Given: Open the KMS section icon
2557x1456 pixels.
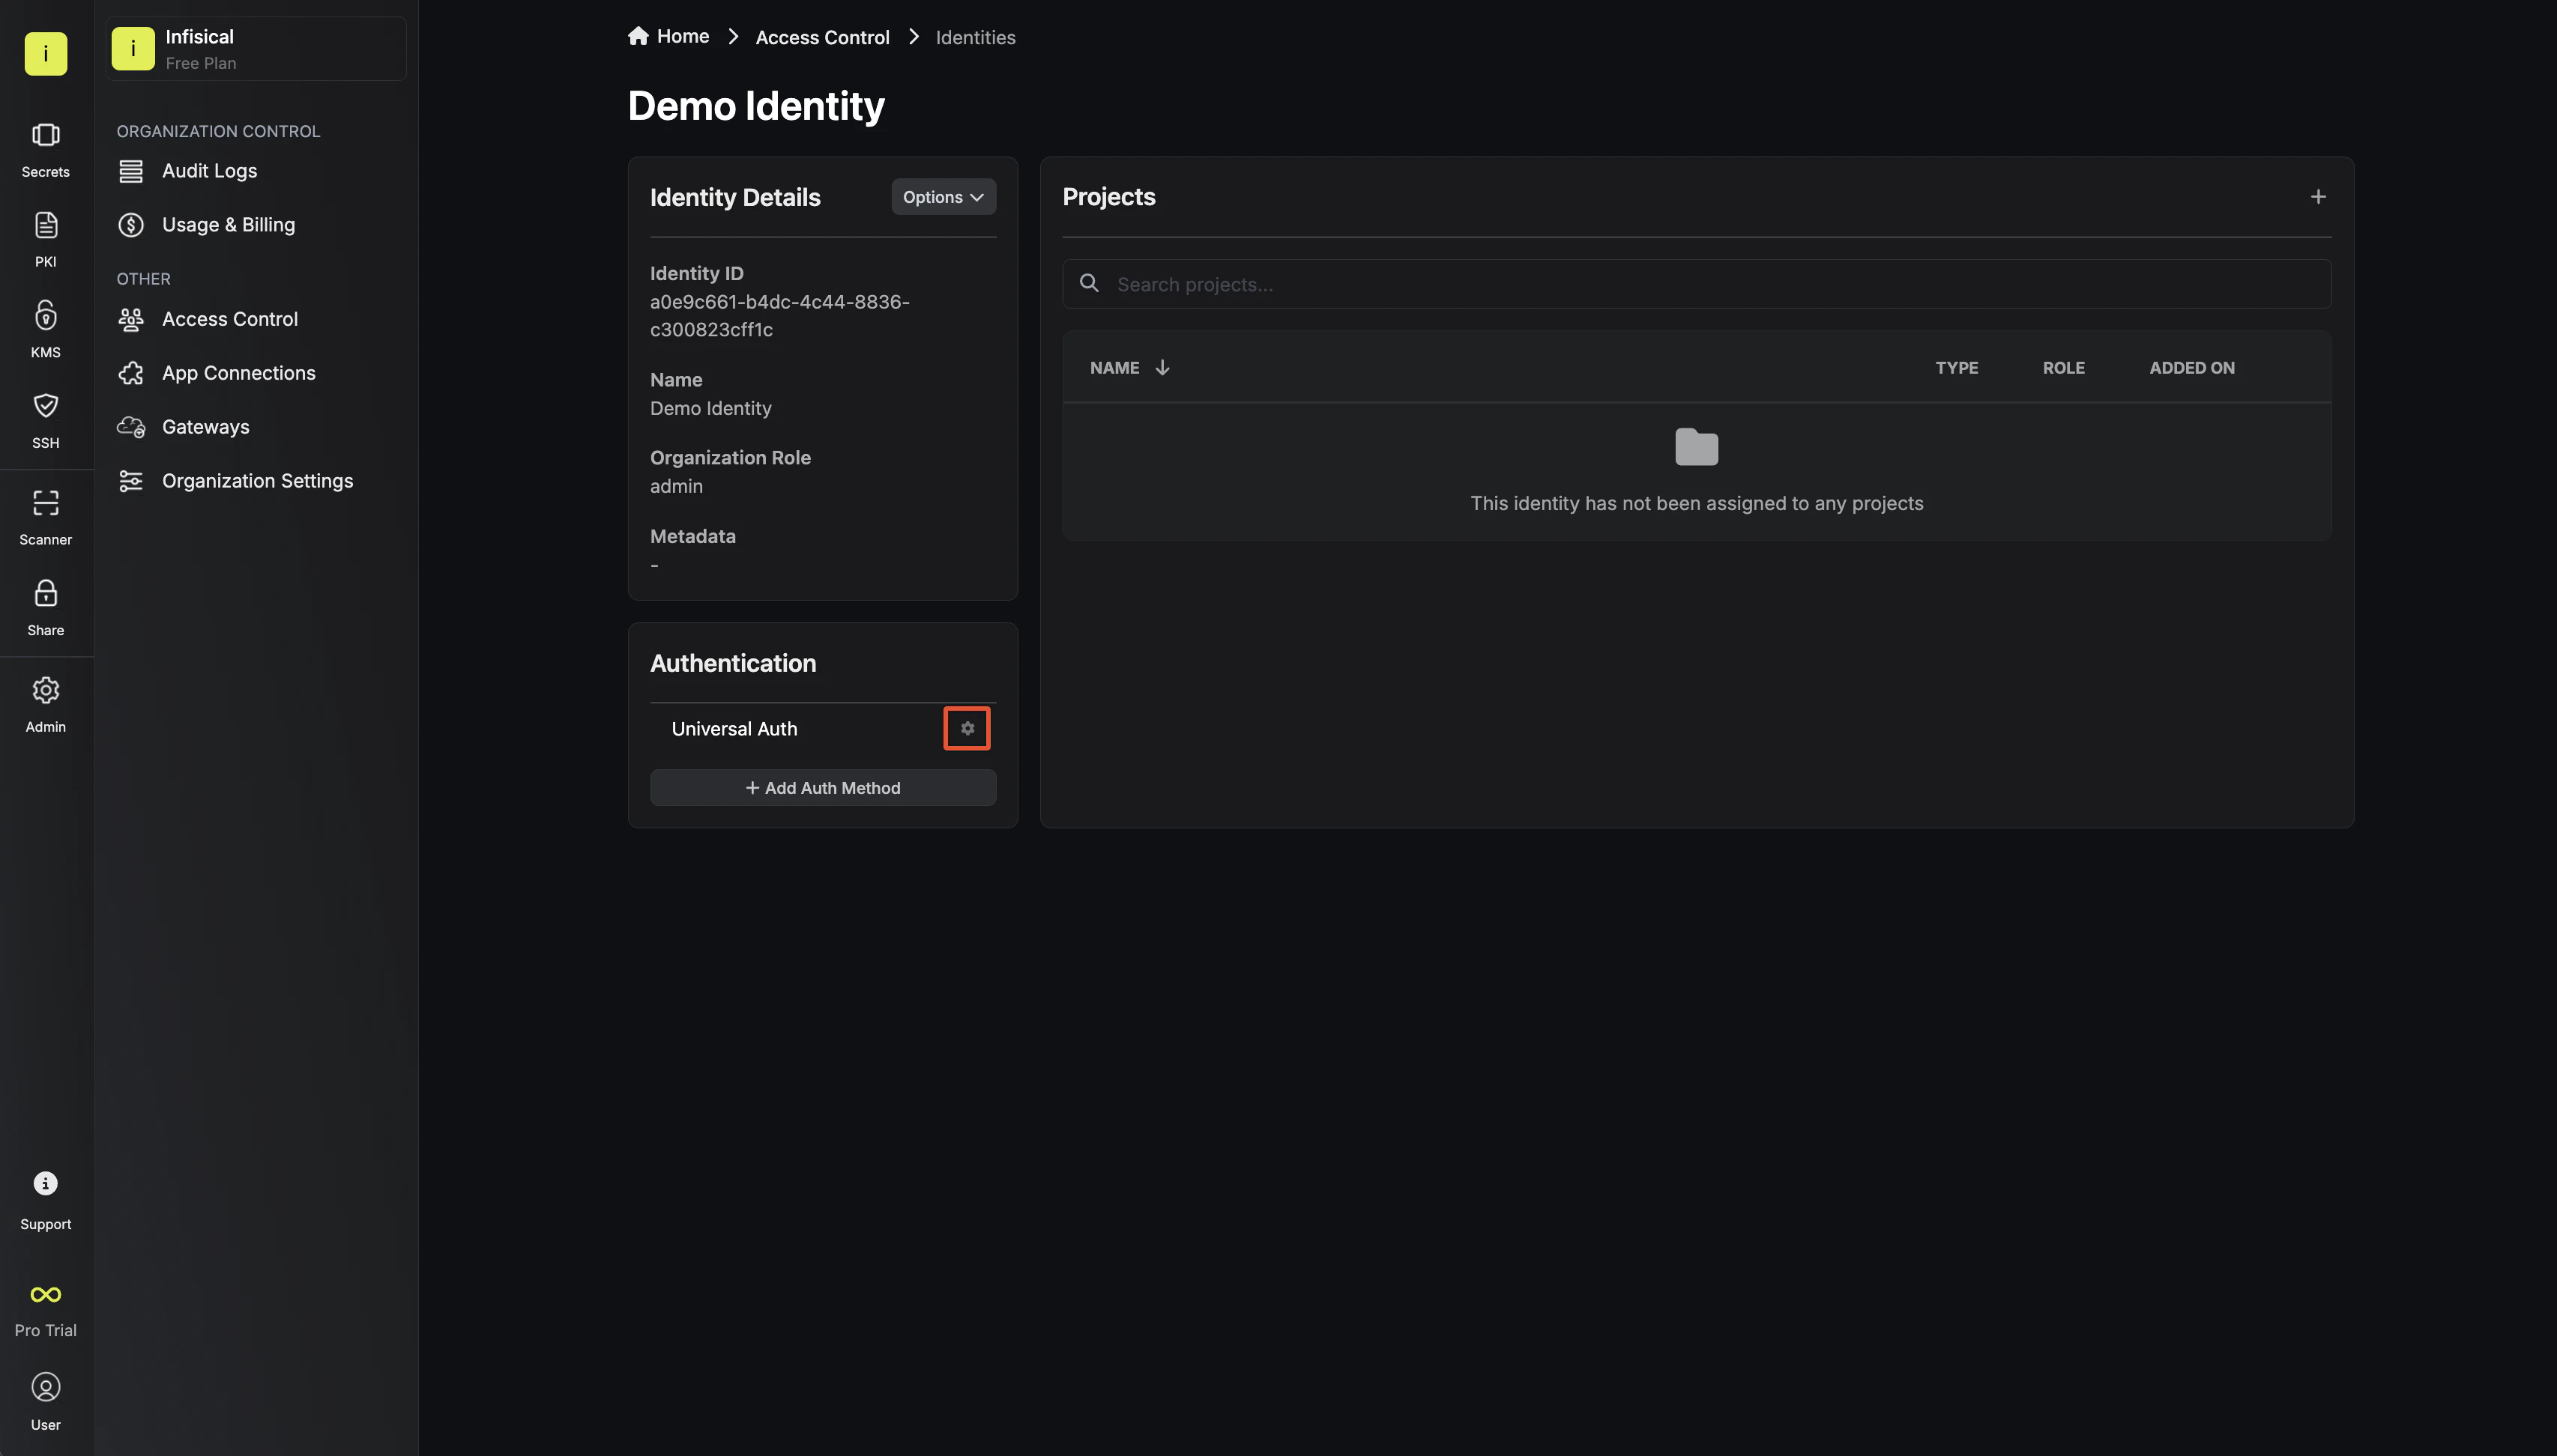Looking at the screenshot, I should (45, 315).
